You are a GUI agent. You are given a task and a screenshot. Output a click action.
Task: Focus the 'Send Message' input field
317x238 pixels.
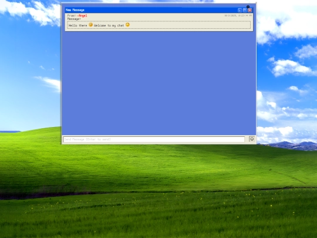154,139
